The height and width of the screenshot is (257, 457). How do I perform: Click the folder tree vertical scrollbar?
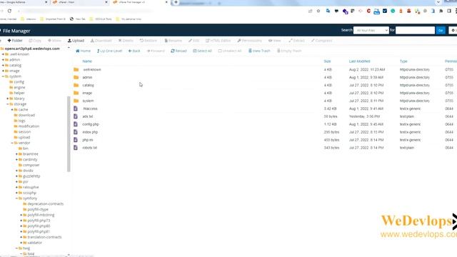pyautogui.click(x=69, y=134)
